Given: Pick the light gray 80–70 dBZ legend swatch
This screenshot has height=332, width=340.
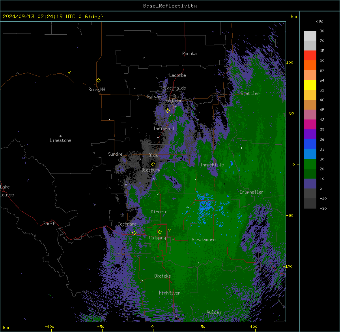Looking at the screenshot, I should click(x=310, y=36).
